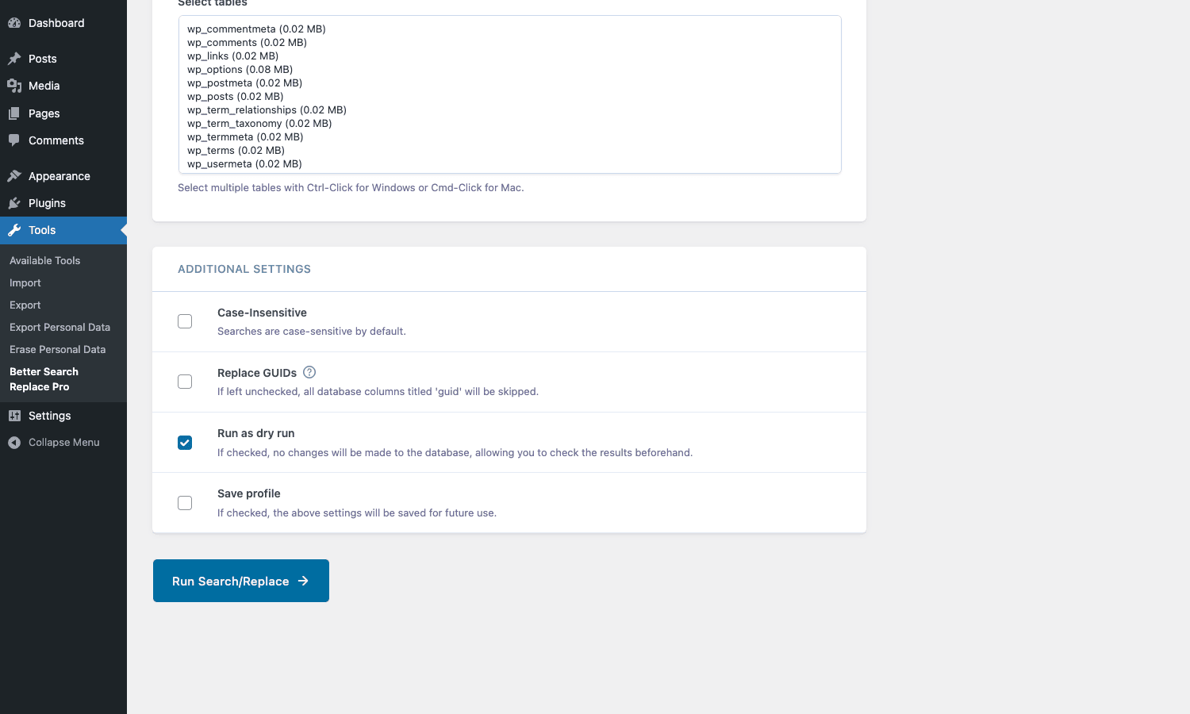The image size is (1190, 714).
Task: Select wp_comments (0.02 MB) table
Action: (247, 42)
